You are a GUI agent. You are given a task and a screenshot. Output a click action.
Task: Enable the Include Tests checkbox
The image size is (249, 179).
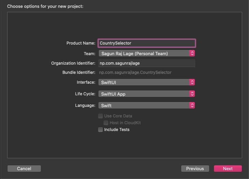point(100,130)
